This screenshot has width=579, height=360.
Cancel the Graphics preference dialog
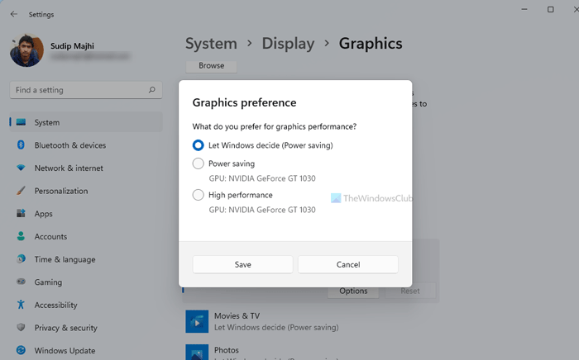point(348,264)
